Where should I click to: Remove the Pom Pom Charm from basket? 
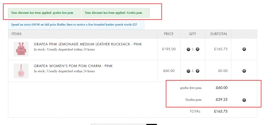click(244, 71)
